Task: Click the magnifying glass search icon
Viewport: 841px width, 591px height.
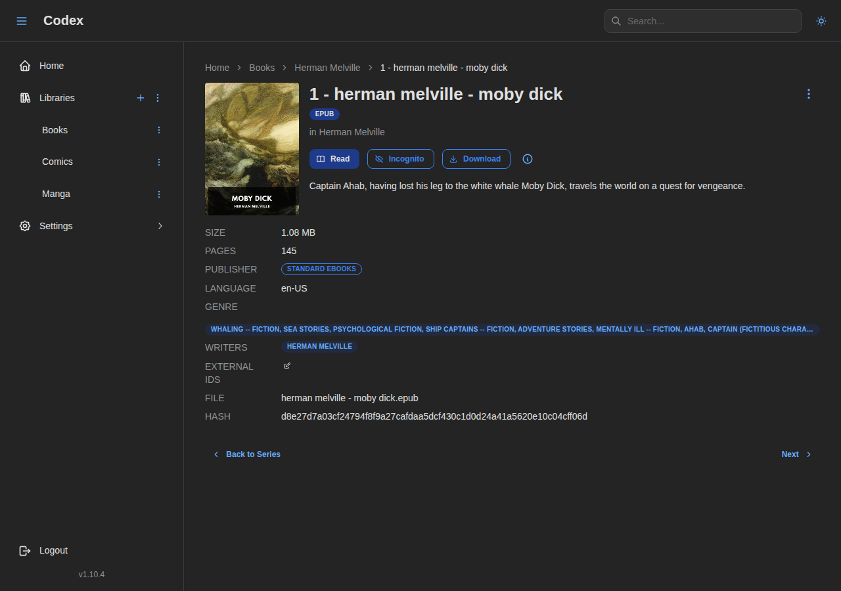Action: point(616,21)
